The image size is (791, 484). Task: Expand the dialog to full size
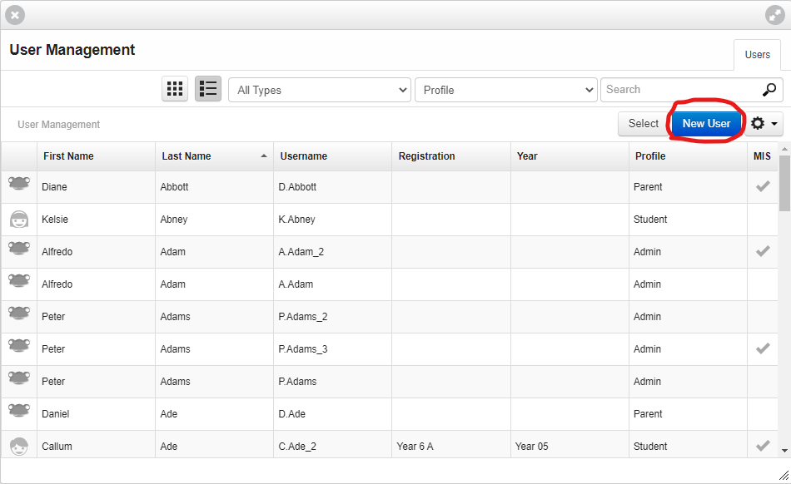775,15
